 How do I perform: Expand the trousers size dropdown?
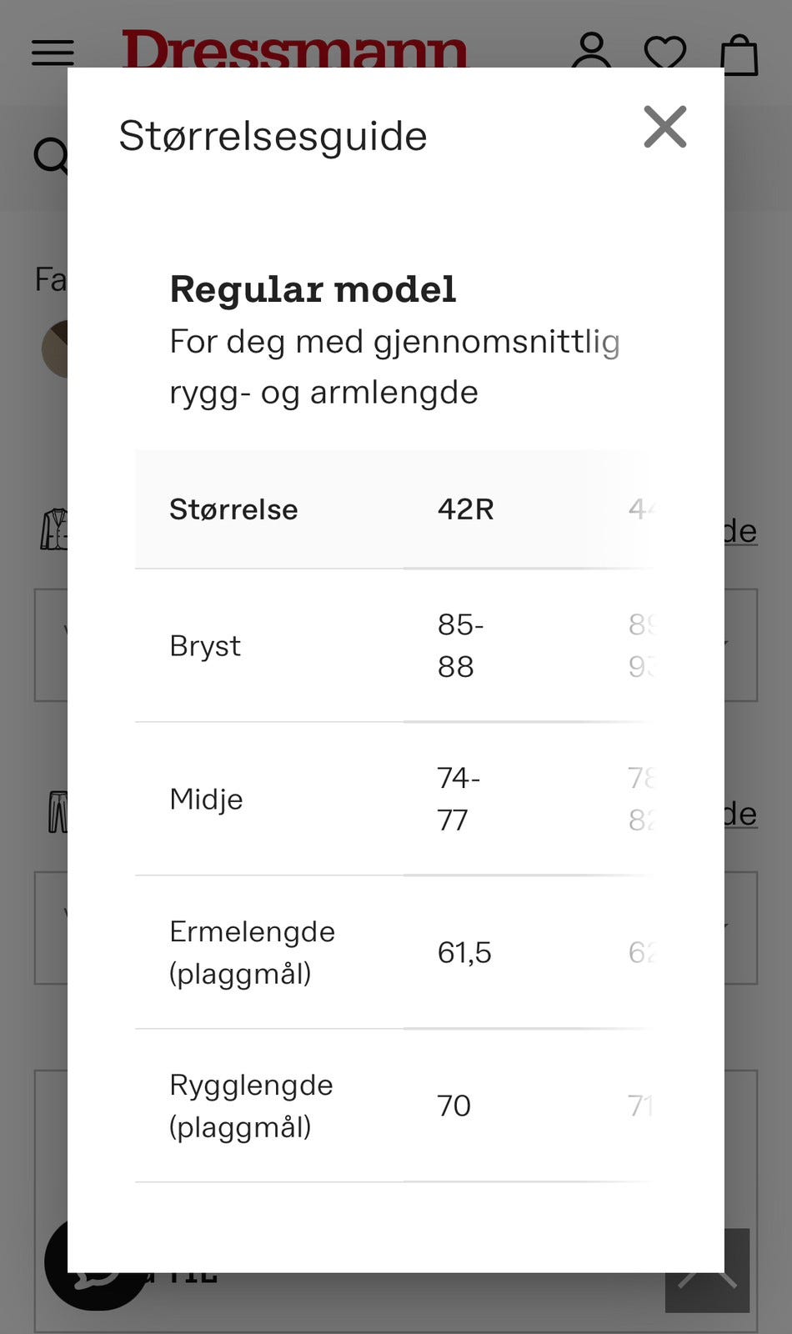(741, 928)
